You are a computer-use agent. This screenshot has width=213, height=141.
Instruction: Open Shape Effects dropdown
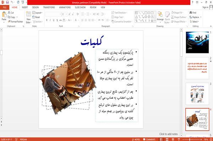179,22
